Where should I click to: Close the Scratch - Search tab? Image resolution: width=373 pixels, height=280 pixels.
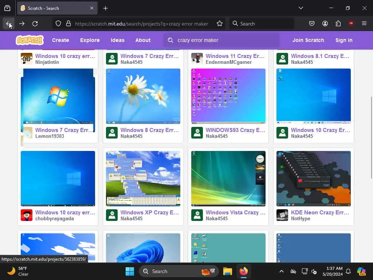coord(92,8)
